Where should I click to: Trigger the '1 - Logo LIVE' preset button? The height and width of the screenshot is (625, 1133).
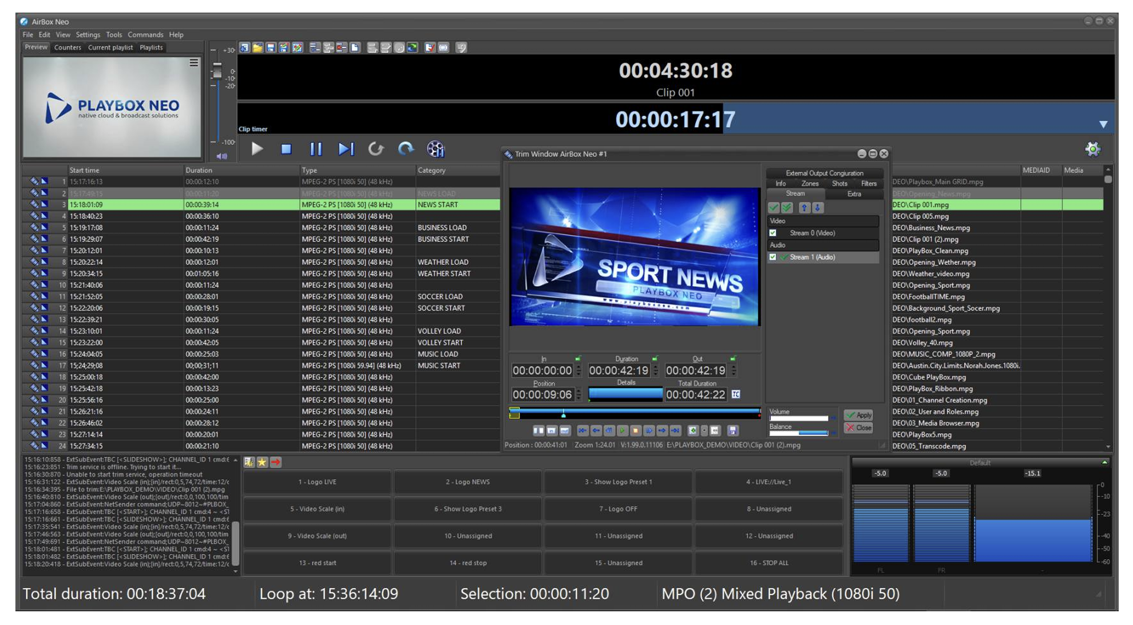[318, 482]
